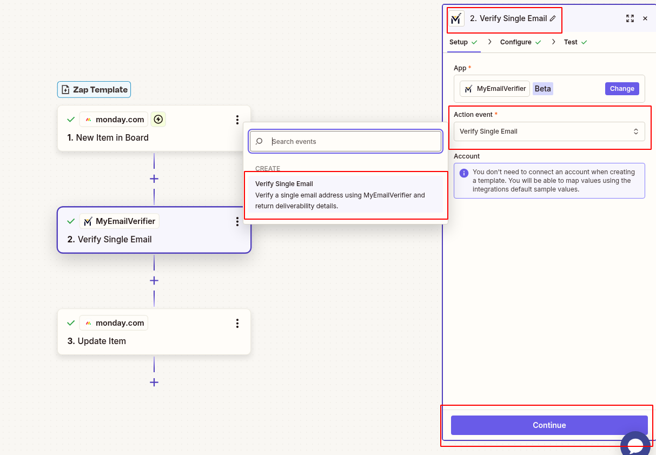Open the pencil edit icon beside step title
656x455 pixels.
[553, 18]
